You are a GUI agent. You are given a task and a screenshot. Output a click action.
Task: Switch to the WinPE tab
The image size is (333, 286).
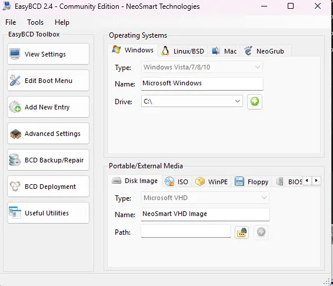coord(211,182)
